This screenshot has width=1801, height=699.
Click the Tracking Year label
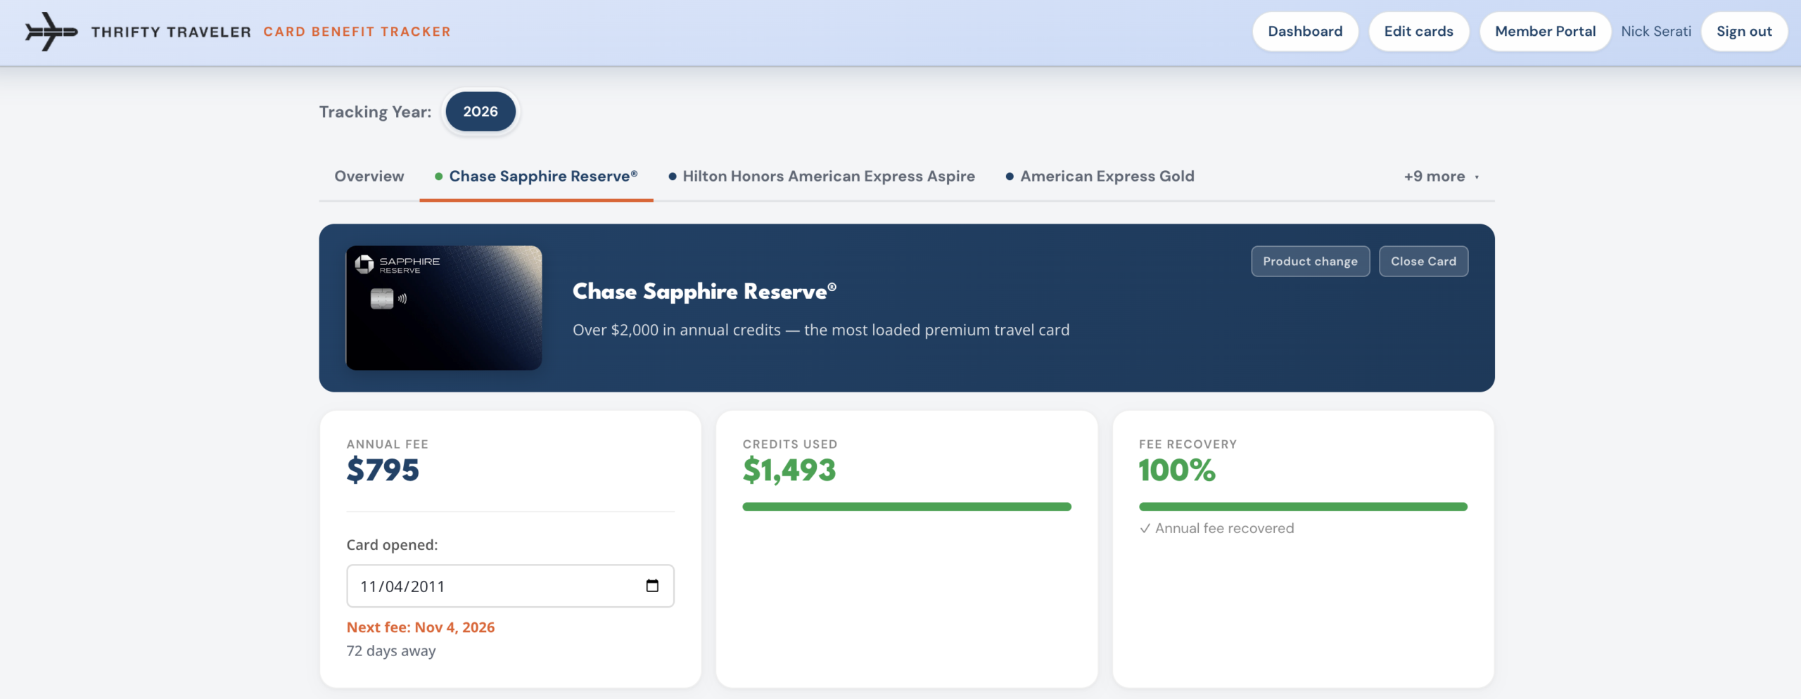(x=376, y=112)
